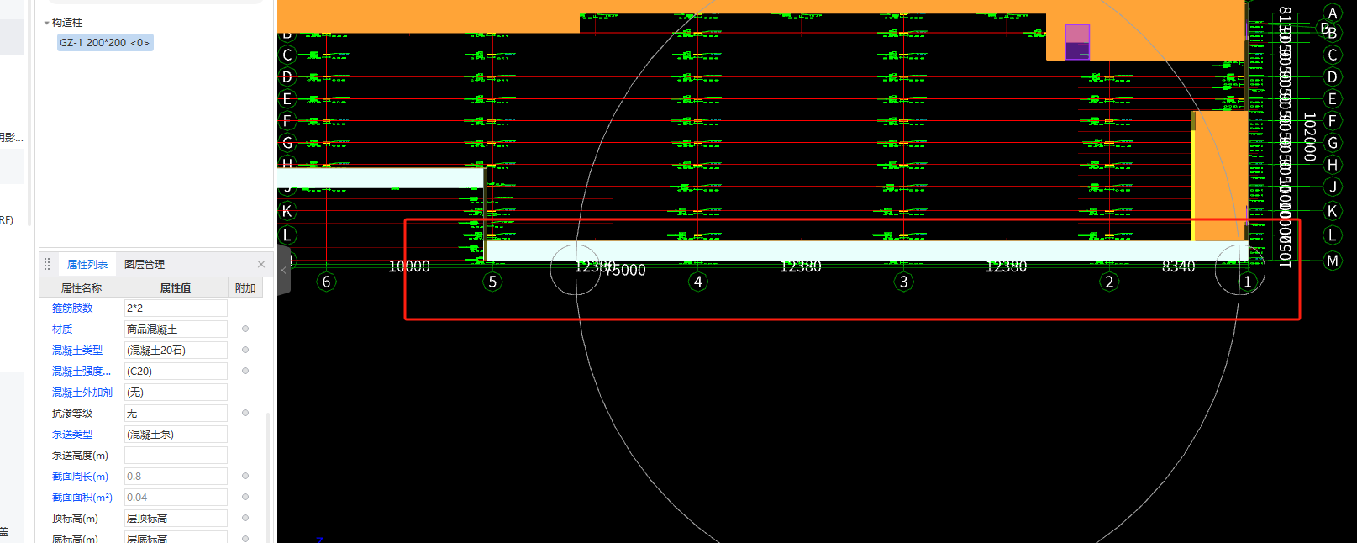Select the GZ-1 200*200 component
Image resolution: width=1357 pixels, height=543 pixels.
pos(105,42)
